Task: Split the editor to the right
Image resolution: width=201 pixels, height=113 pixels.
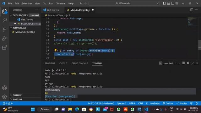Action: tap(192, 10)
